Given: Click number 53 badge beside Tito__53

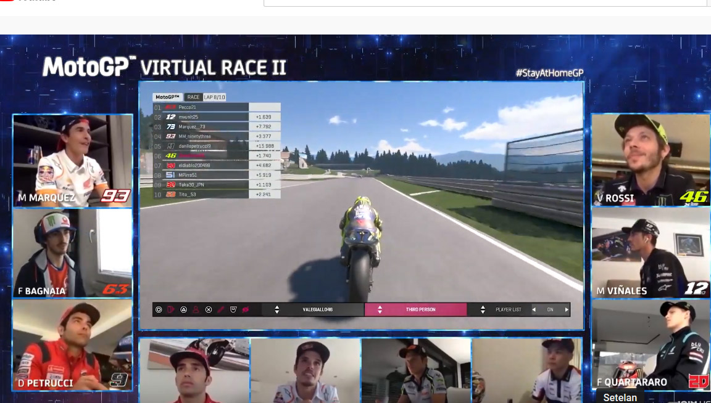Looking at the screenshot, I should (x=170, y=194).
